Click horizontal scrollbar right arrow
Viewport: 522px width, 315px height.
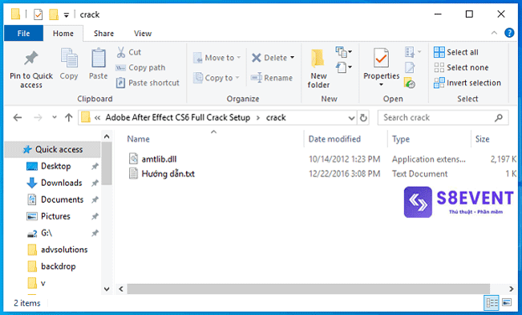512,289
